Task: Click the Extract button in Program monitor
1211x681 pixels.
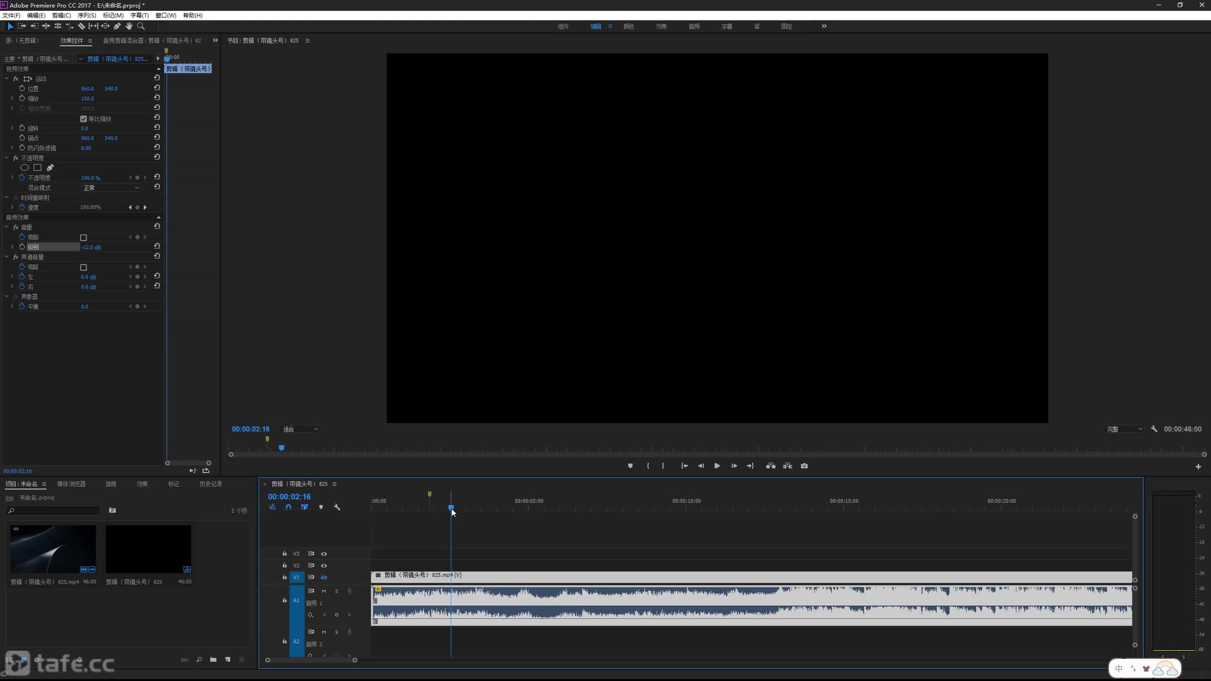Action: pos(787,466)
